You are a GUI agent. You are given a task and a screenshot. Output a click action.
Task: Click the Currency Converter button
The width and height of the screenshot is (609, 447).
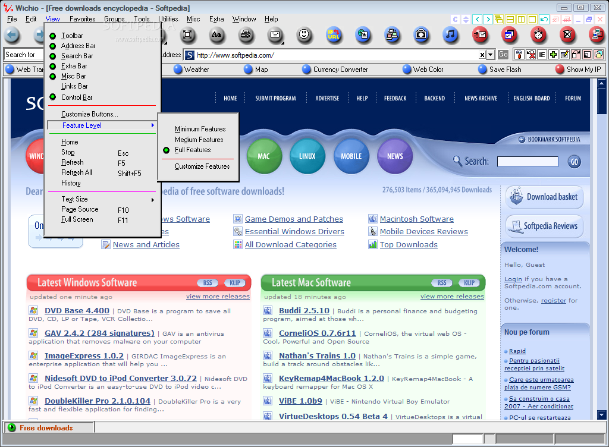[335, 70]
